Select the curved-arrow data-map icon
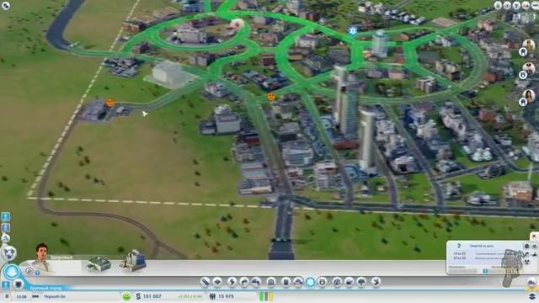The width and height of the screenshot is (539, 303). click(x=526, y=254)
